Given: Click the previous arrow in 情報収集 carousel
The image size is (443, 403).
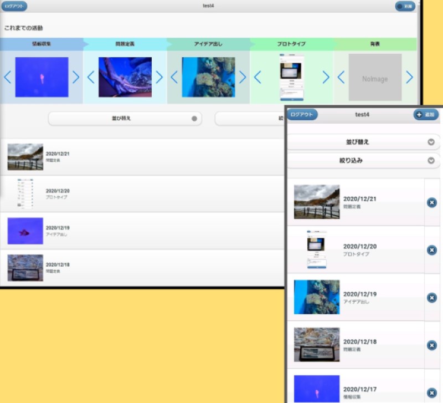Looking at the screenshot, I should (x=7, y=77).
